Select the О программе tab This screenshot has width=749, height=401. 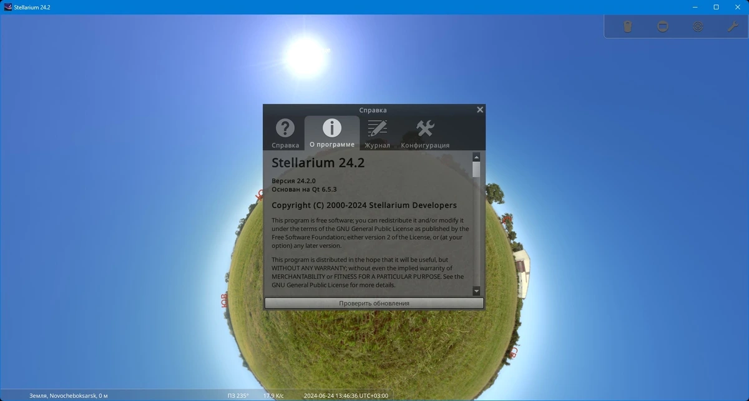click(332, 134)
